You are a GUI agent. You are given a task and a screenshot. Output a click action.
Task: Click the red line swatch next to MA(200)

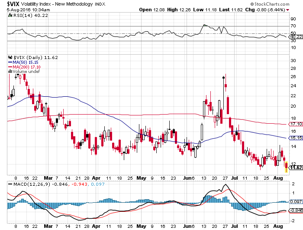(10, 67)
